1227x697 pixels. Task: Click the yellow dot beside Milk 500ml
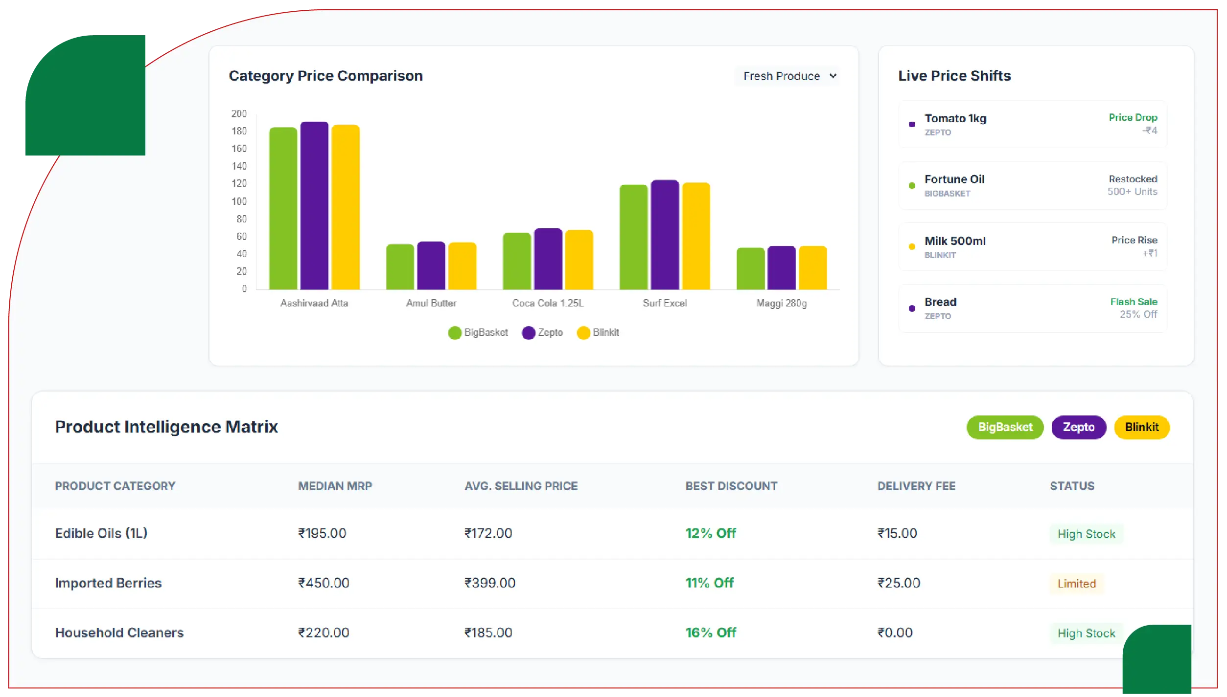(912, 247)
